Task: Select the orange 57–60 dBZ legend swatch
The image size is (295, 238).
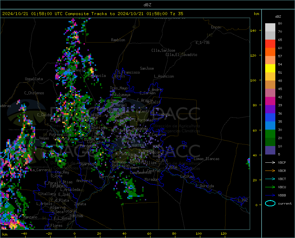Action: [270, 52]
